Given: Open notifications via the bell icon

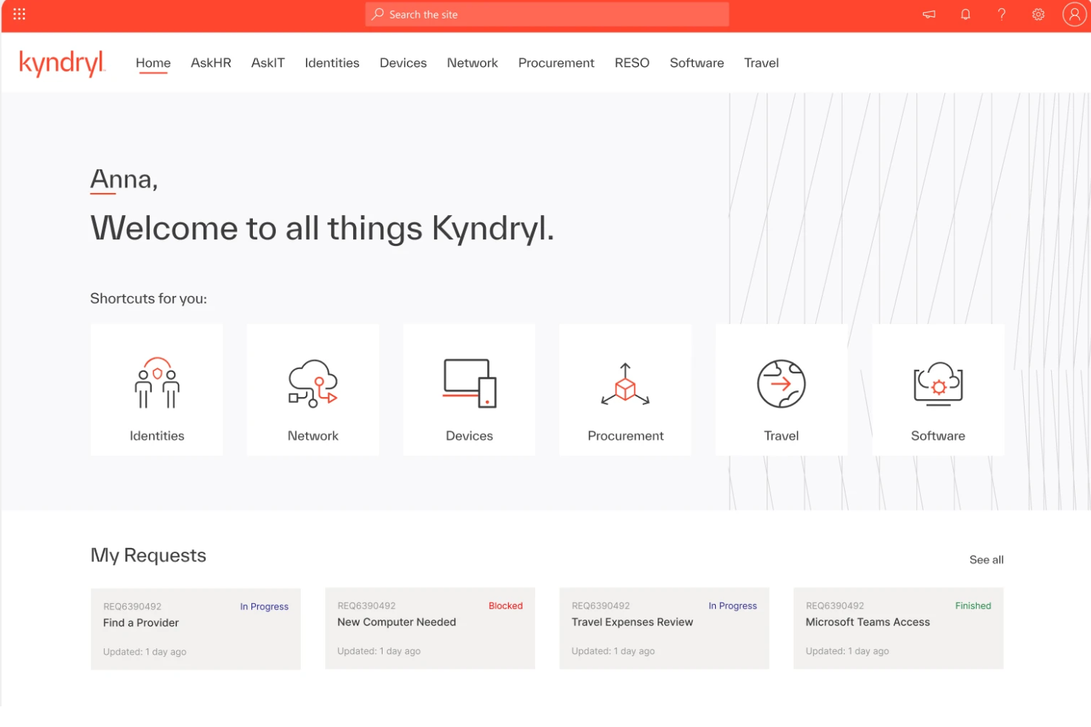Looking at the screenshot, I should tap(965, 14).
